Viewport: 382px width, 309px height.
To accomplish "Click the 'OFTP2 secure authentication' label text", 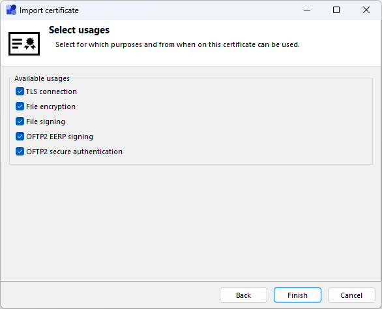I will coord(74,152).
